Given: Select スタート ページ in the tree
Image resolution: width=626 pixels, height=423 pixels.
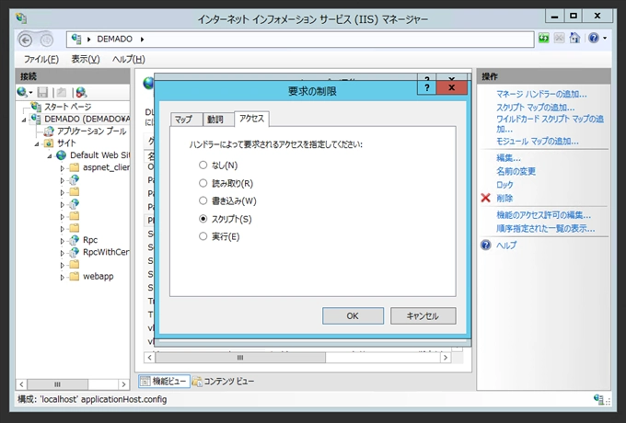Looking at the screenshot, I should 67,107.
